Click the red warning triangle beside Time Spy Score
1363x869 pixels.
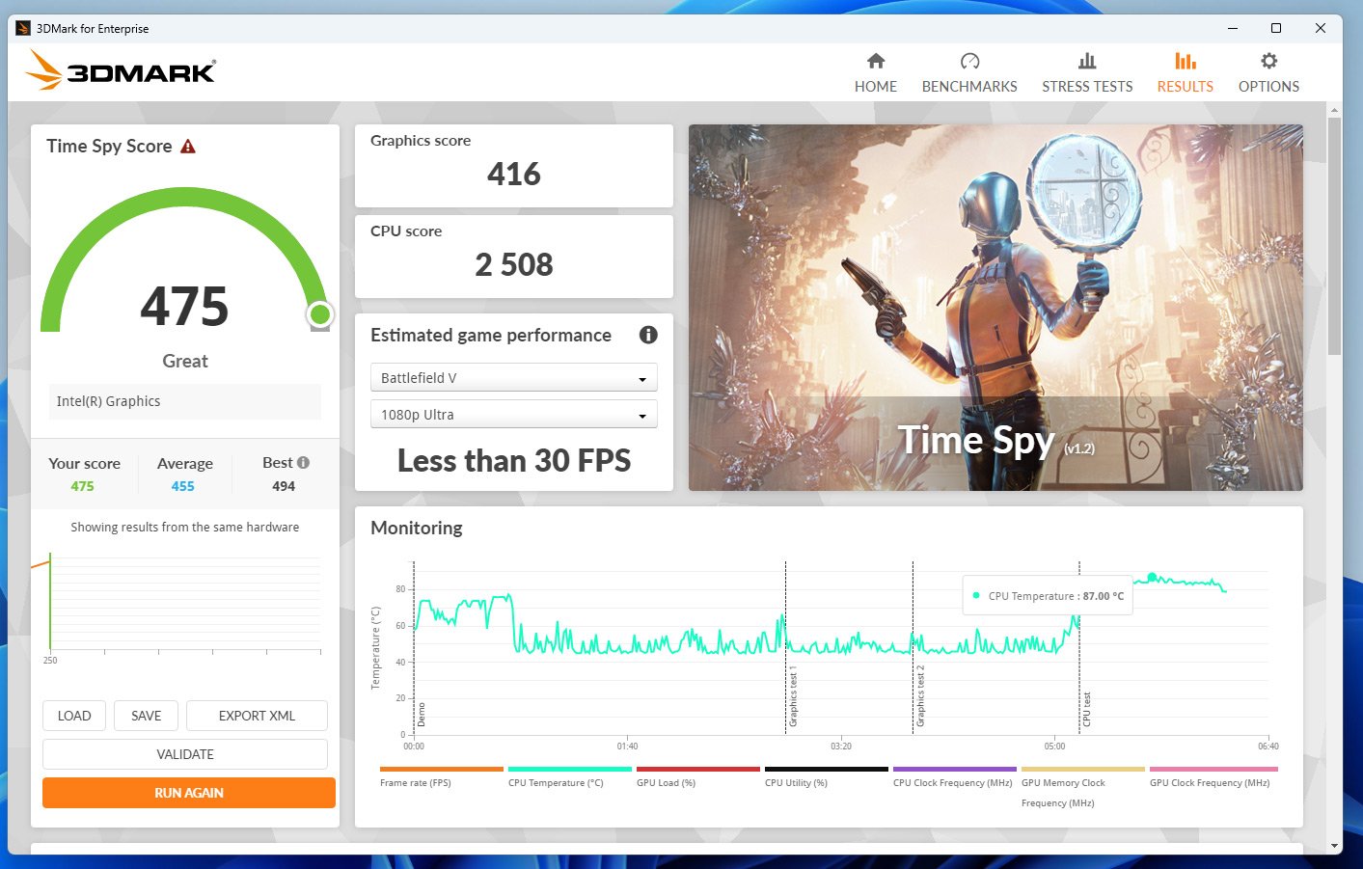[188, 147]
